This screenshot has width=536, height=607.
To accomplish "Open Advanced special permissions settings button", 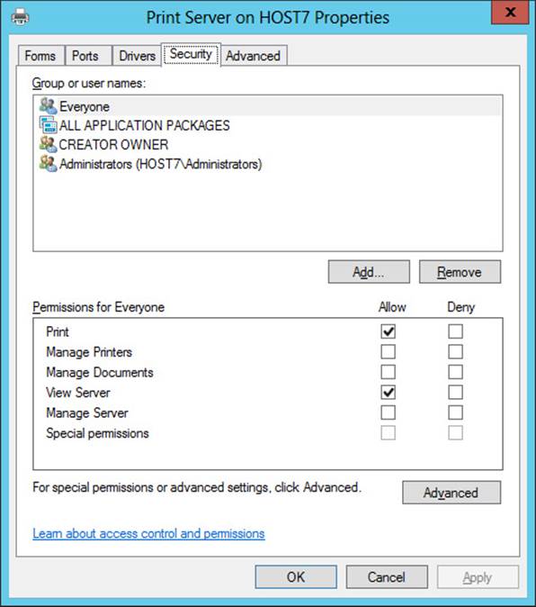I will pyautogui.click(x=451, y=493).
